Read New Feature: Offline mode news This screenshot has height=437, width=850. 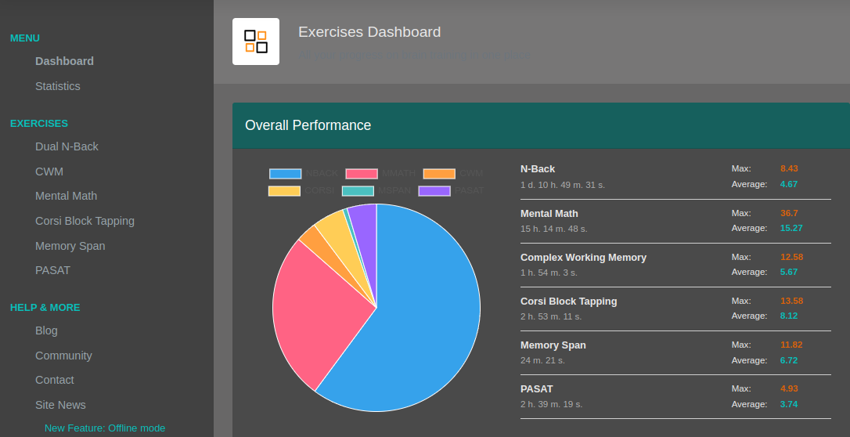[x=105, y=428]
